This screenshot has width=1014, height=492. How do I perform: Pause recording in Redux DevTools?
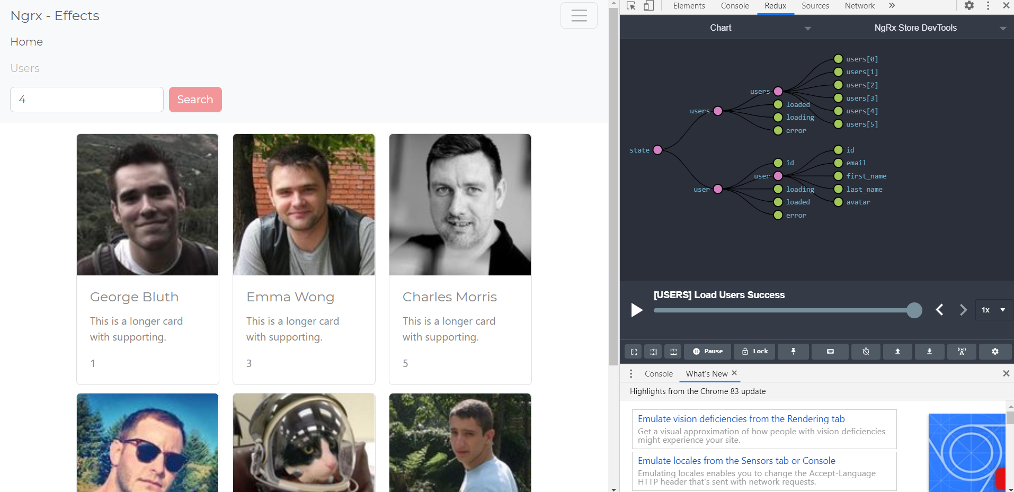[708, 352]
